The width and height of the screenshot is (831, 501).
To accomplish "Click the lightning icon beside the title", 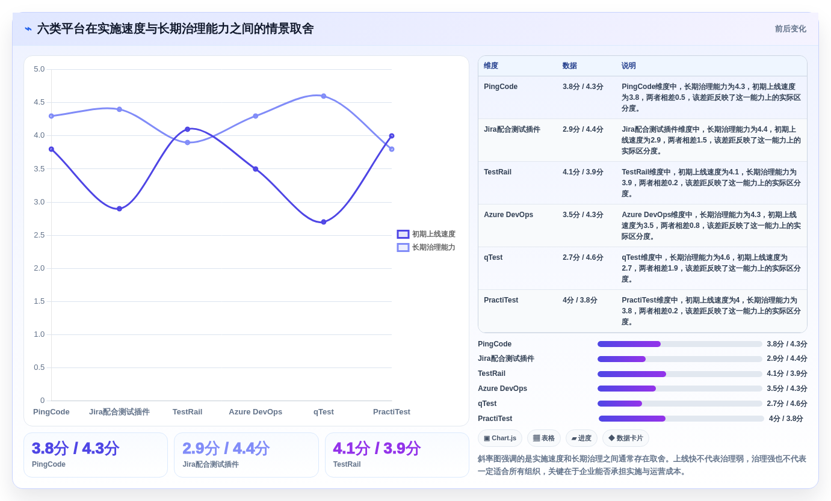I will (28, 29).
